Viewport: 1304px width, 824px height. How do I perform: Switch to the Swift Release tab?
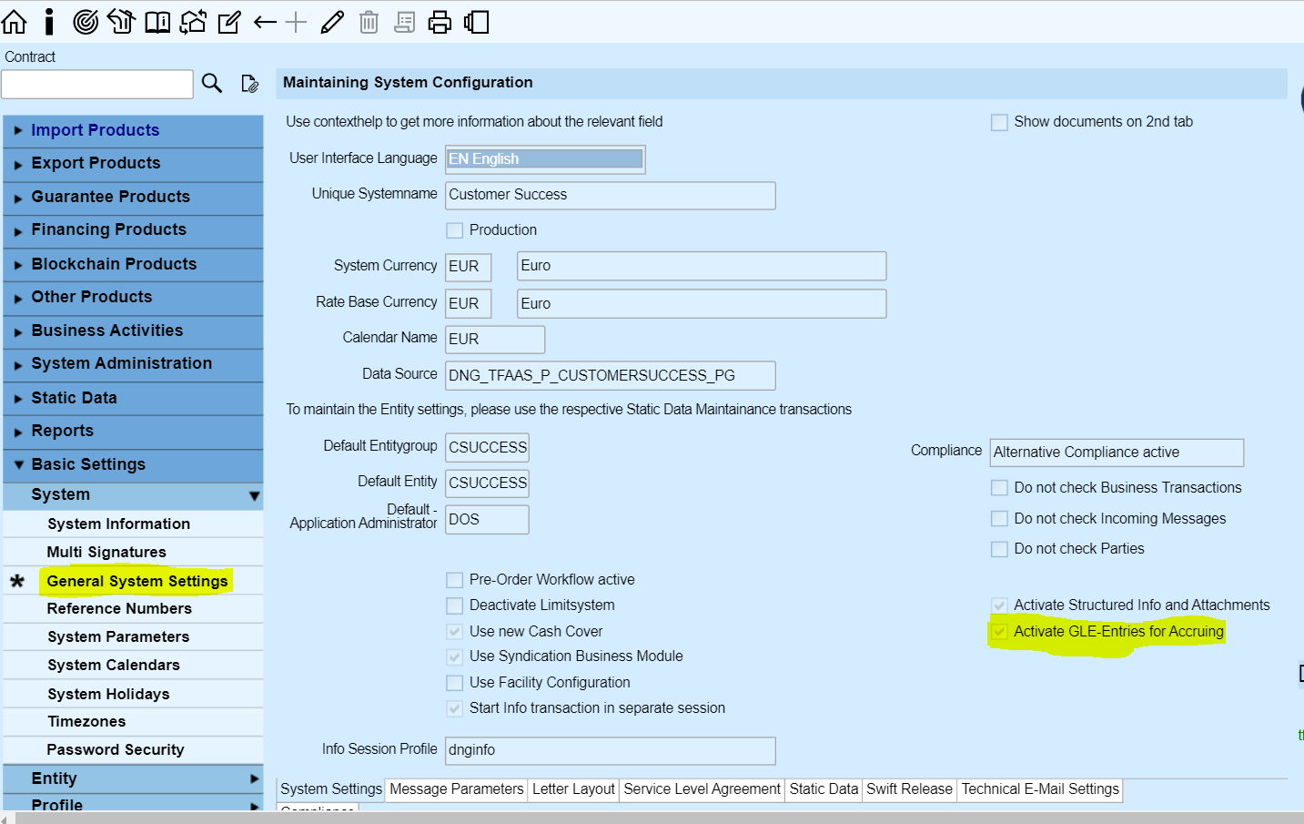(909, 789)
